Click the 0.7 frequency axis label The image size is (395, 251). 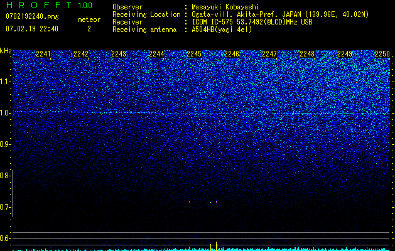5,207
